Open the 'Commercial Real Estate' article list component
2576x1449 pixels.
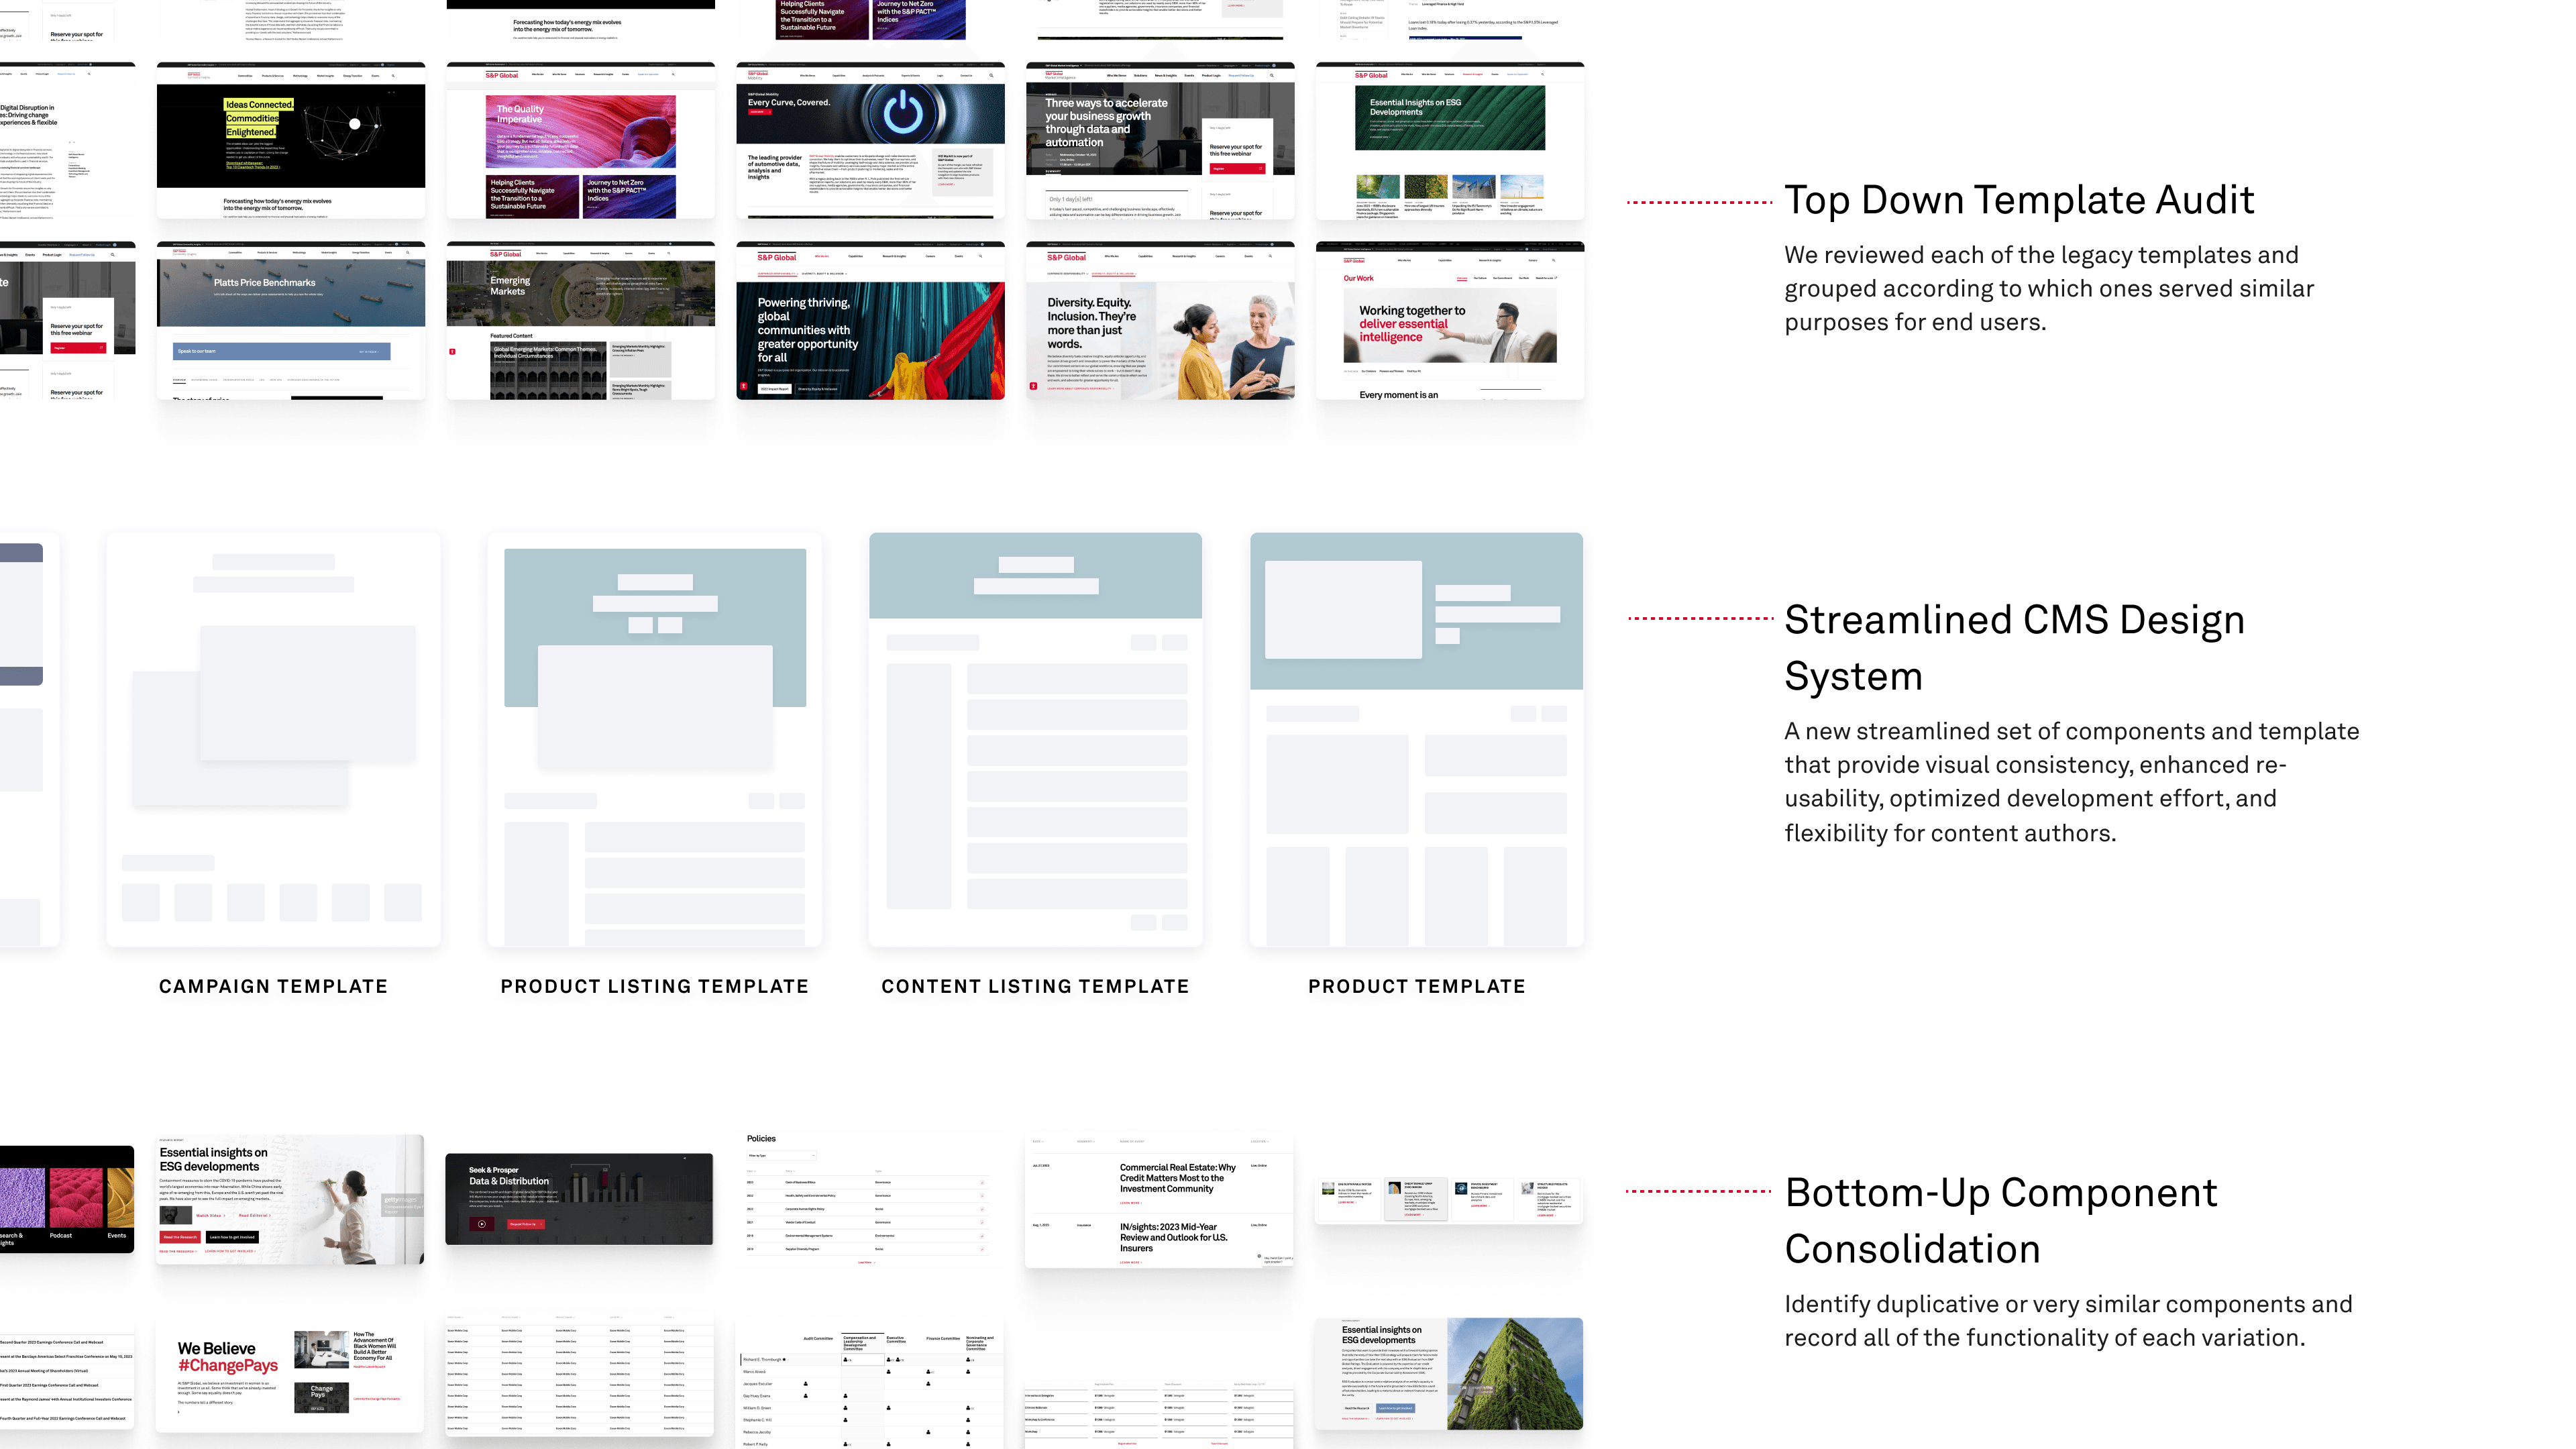coord(1159,1201)
